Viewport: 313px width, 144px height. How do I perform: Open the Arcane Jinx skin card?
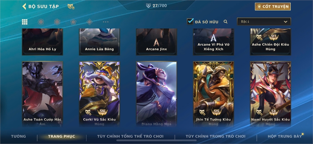pos(156,42)
